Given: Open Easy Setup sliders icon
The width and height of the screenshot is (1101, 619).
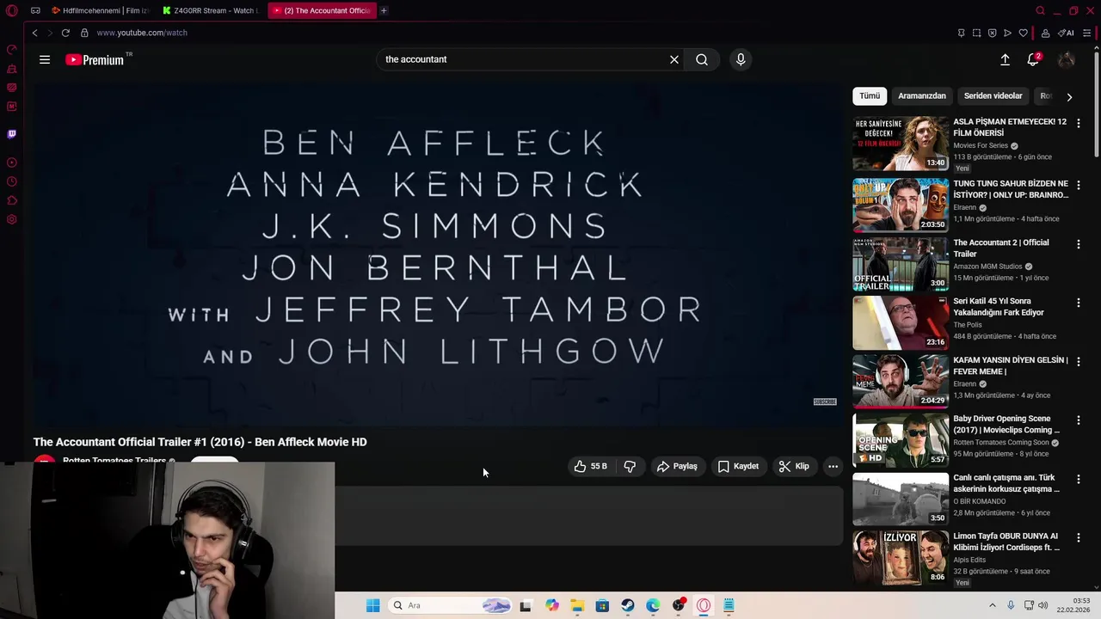Looking at the screenshot, I should coord(1087,33).
